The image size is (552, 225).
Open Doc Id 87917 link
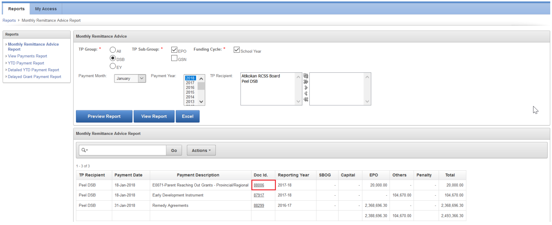point(259,195)
